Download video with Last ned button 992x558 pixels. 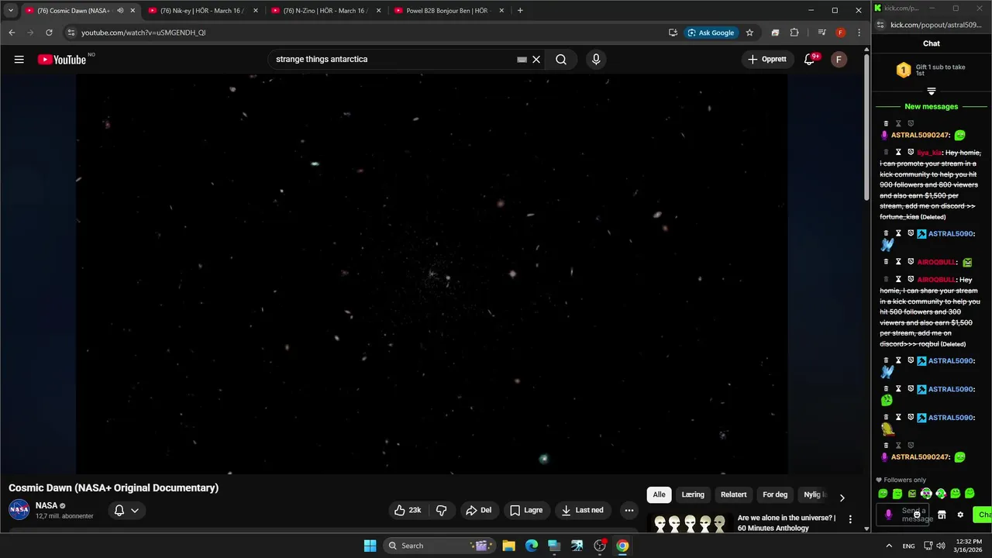(582, 510)
